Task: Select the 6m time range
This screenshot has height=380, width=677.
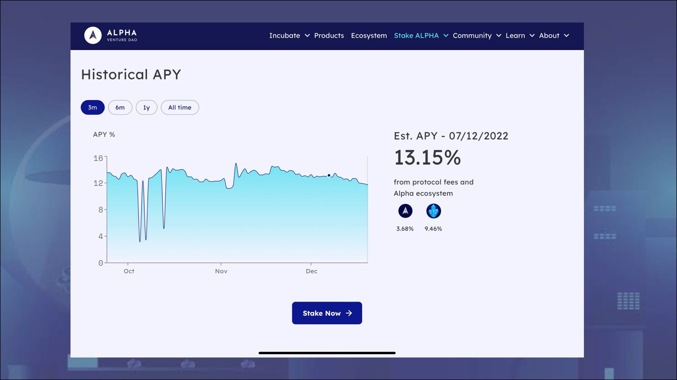Action: tap(120, 107)
